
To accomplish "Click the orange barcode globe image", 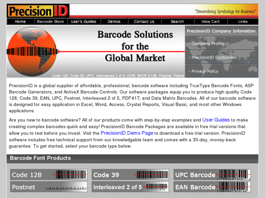I will pos(32,52).
